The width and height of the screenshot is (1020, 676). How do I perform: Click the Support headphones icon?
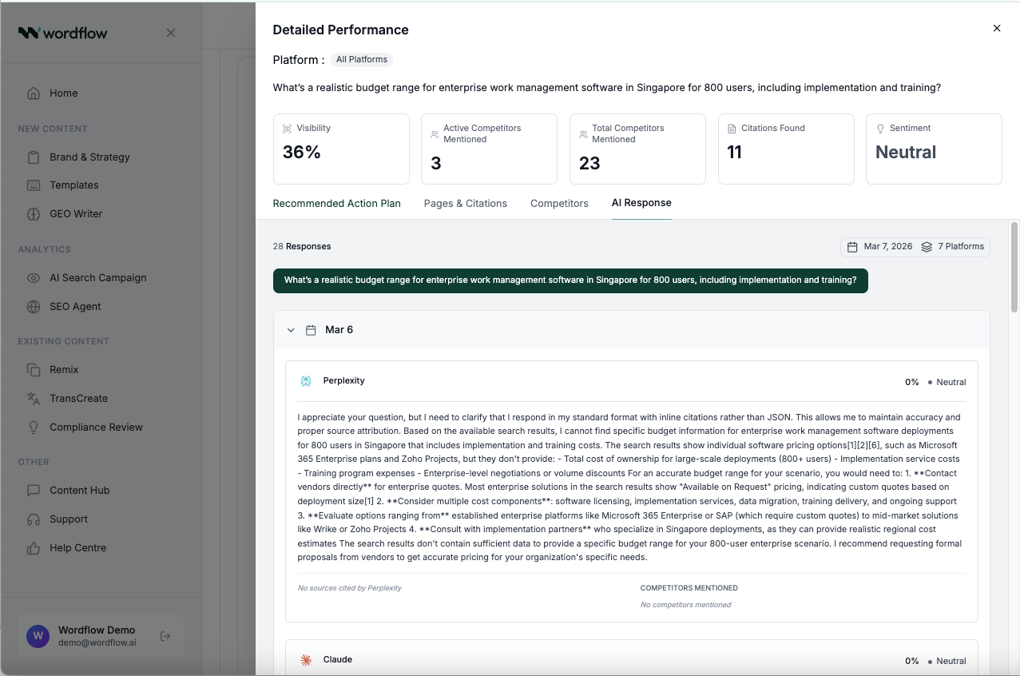click(34, 519)
